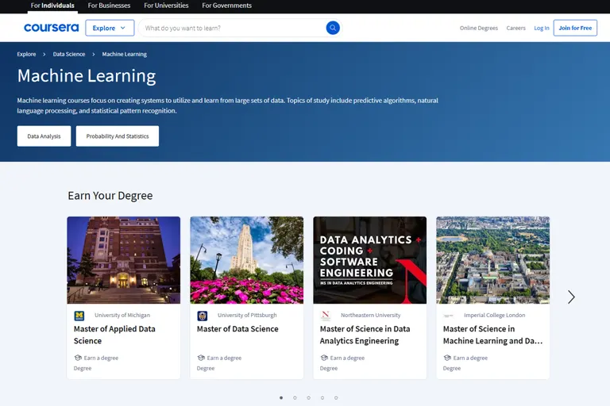Click the 'University of Pittsburgh' text
This screenshot has height=406, width=610.
click(x=247, y=315)
